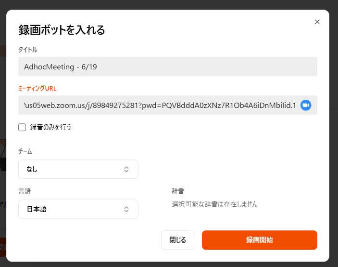This screenshot has width=338, height=267.
Task: Click the 録音のみを行う label text
Action: point(50,127)
